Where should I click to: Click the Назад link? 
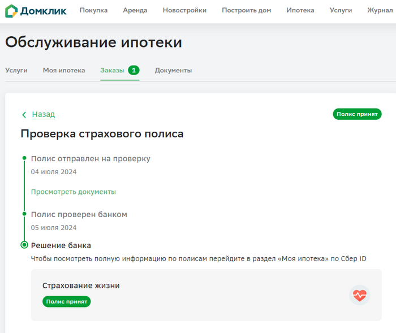tap(43, 114)
